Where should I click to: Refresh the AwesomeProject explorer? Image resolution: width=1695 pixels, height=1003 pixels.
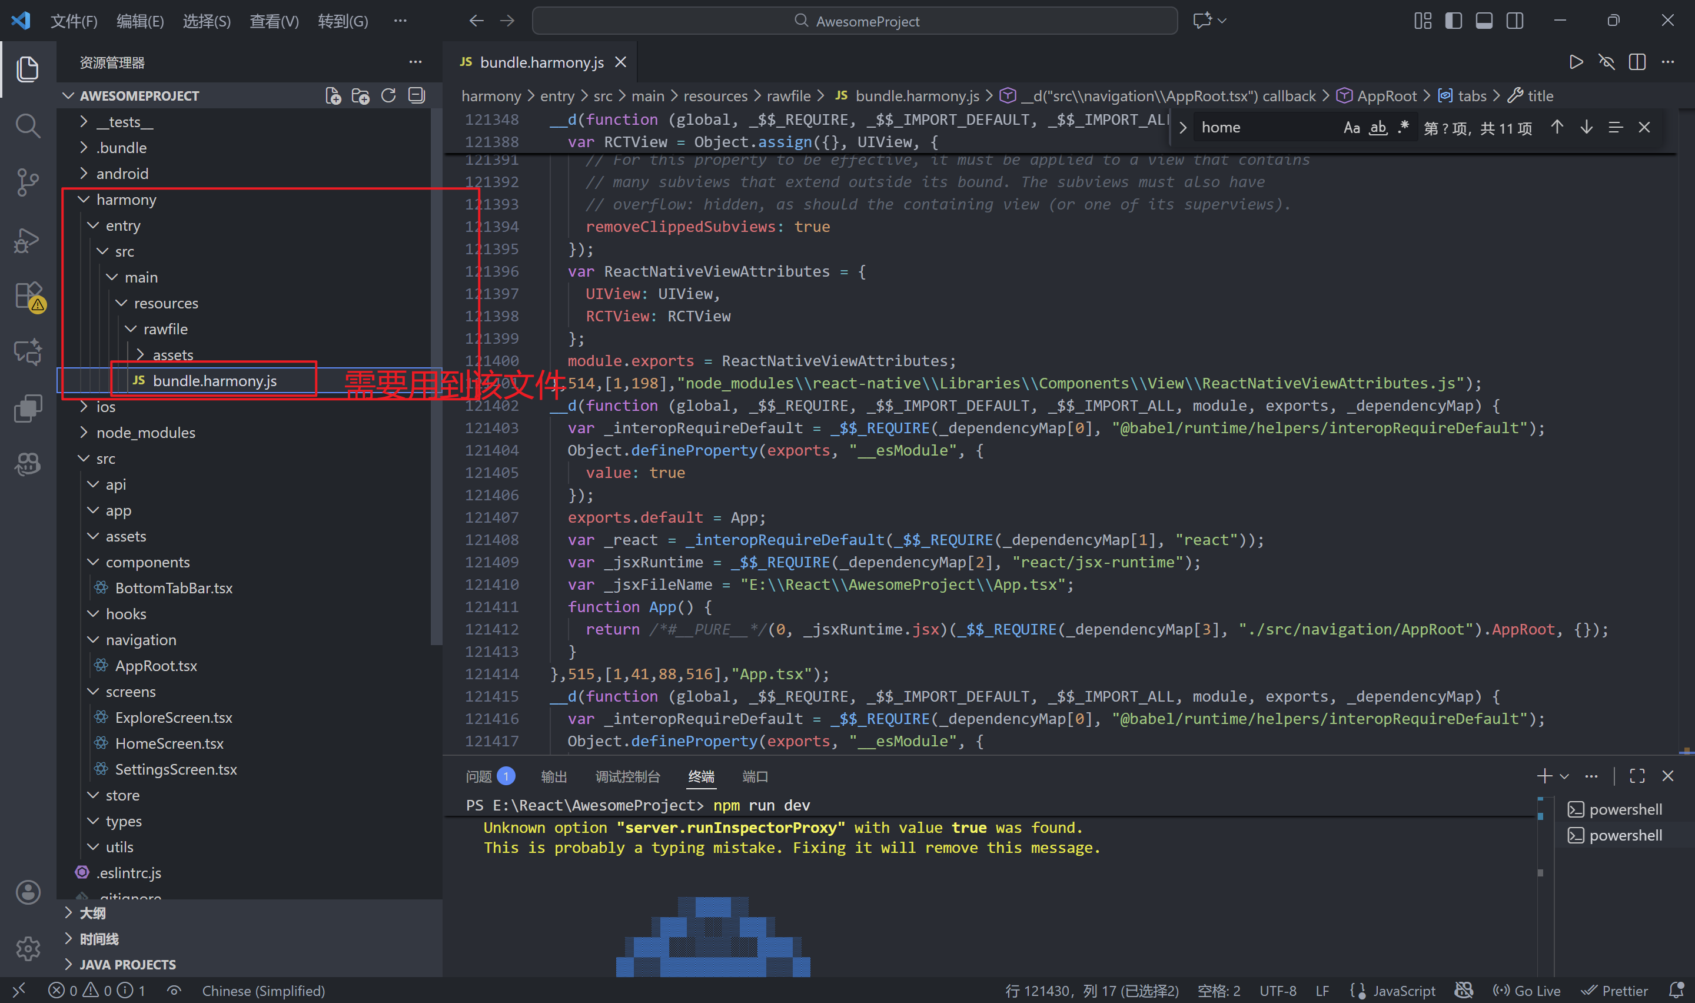(388, 95)
